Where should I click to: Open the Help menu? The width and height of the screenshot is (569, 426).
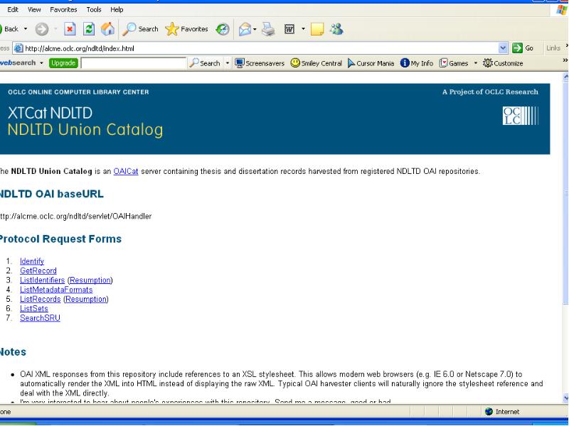click(117, 10)
